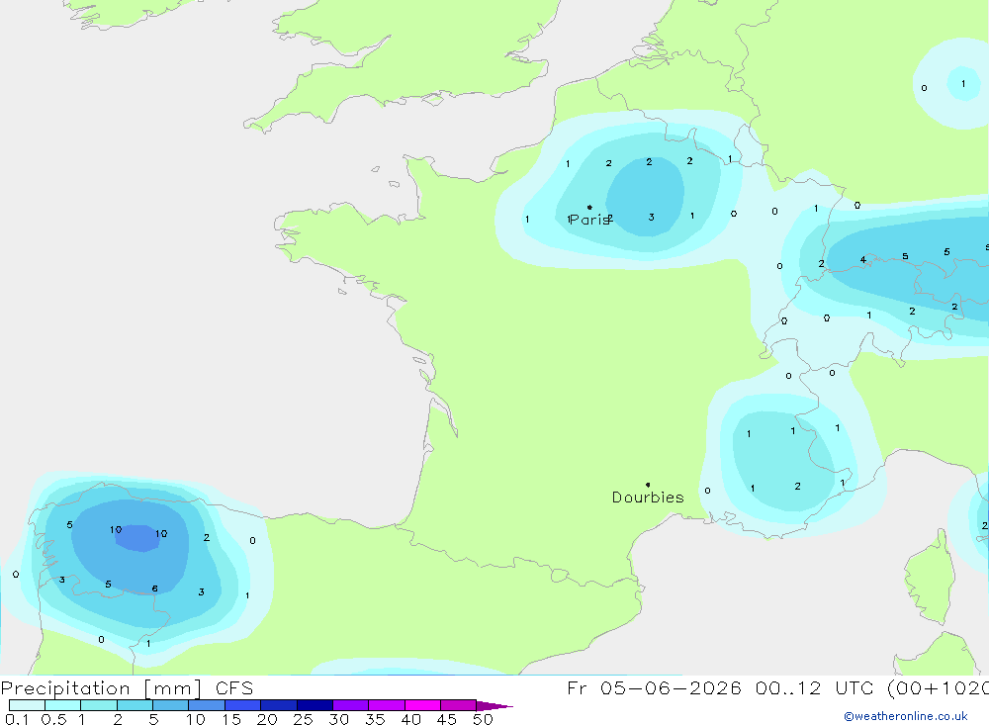Pick the legend swatch between 2 and 5

[135, 705]
